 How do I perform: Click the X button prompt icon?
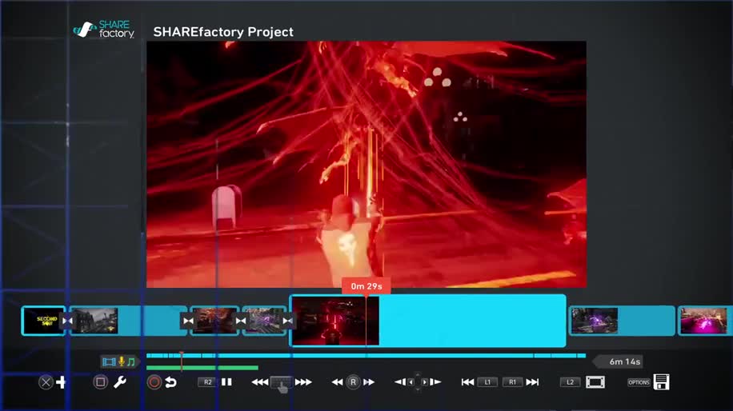[x=46, y=382]
